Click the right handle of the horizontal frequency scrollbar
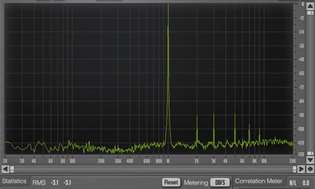 coord(294,169)
